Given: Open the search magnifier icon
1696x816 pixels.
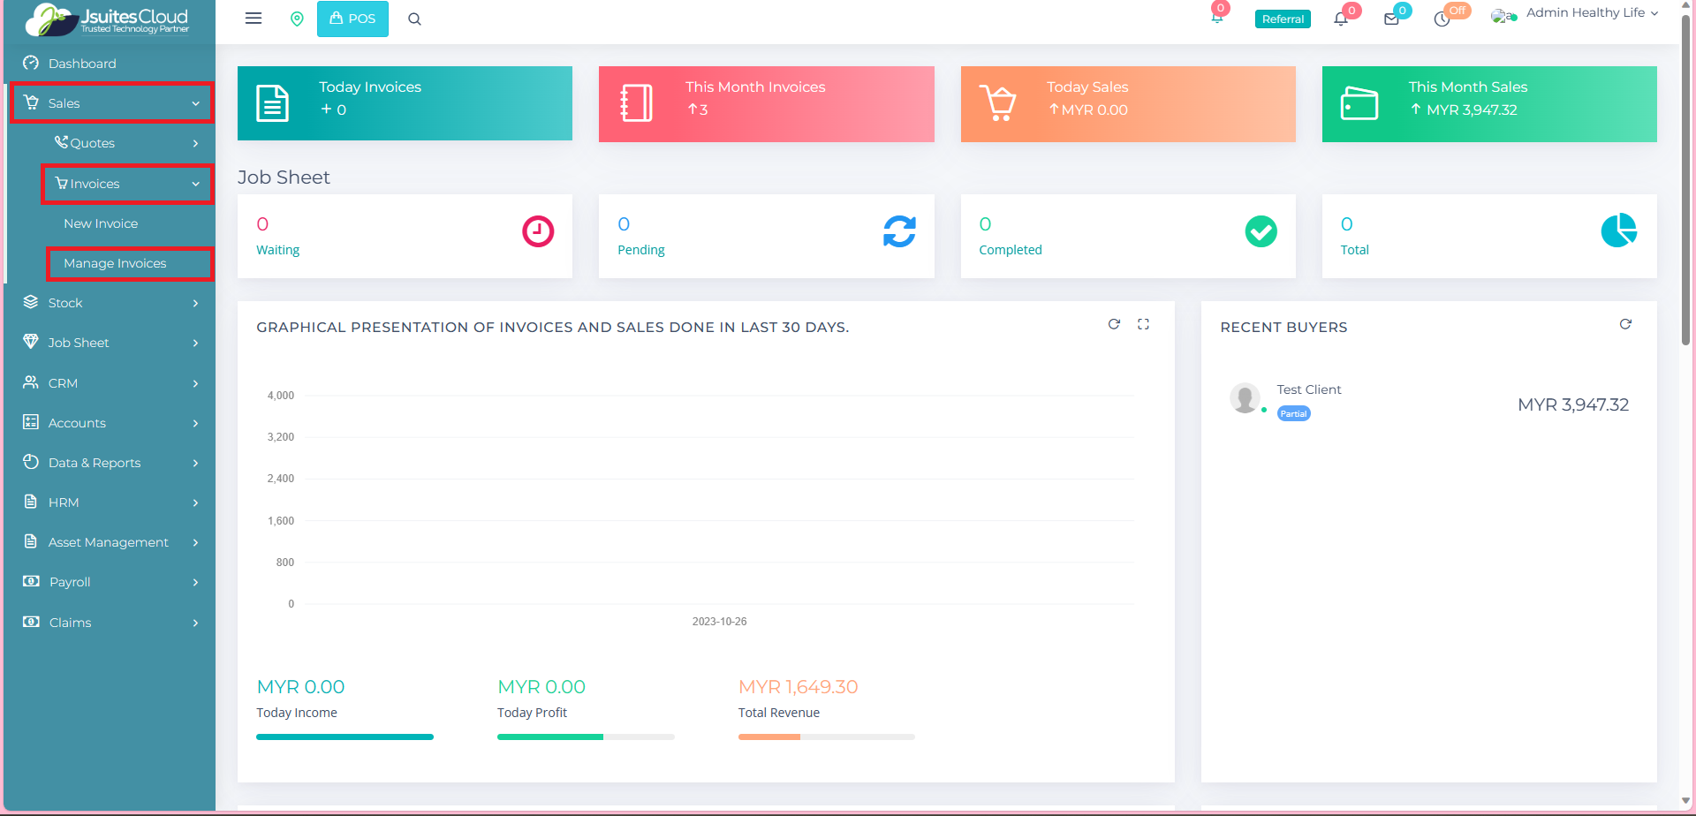Looking at the screenshot, I should [x=414, y=19].
